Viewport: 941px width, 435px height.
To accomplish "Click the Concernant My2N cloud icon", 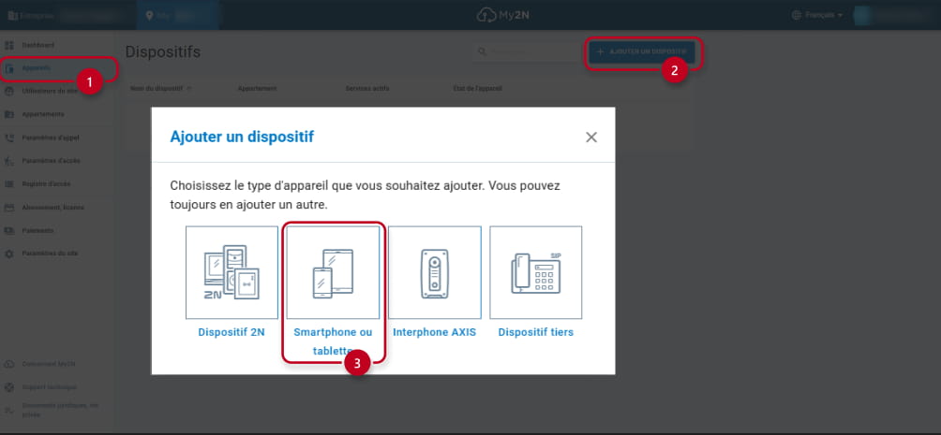I will tap(9, 364).
